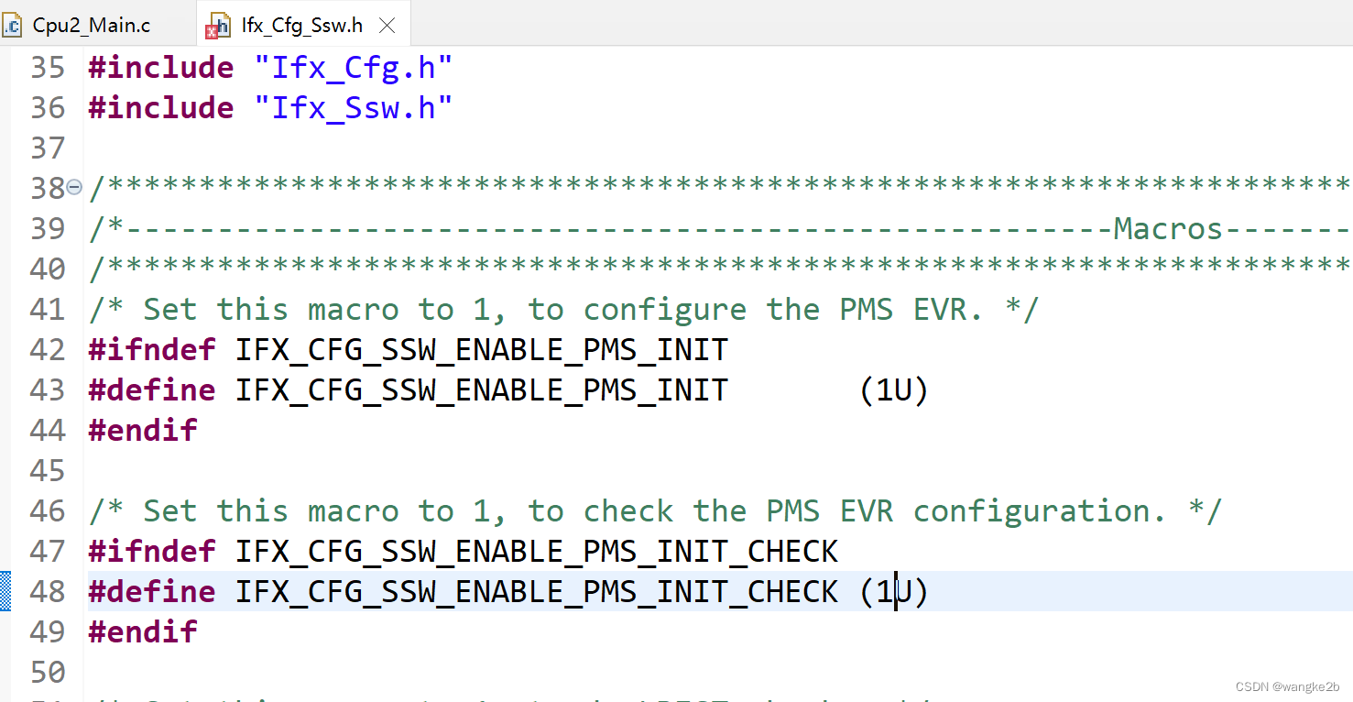Click line number 35 in the gutter
Viewport: 1353px width, 702px height.
coord(48,67)
